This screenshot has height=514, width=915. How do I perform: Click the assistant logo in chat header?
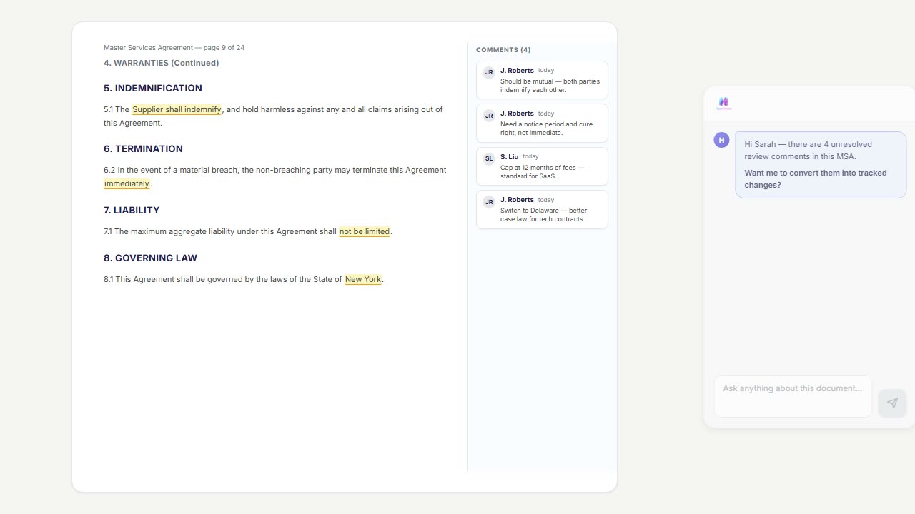click(x=723, y=103)
